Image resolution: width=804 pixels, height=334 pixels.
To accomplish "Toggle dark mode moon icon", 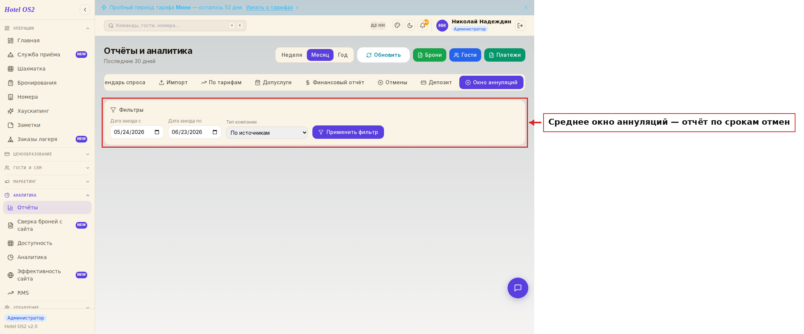I will (410, 26).
